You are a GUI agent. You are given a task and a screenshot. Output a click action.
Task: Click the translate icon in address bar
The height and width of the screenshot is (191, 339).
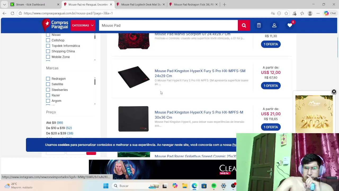click(x=273, y=13)
